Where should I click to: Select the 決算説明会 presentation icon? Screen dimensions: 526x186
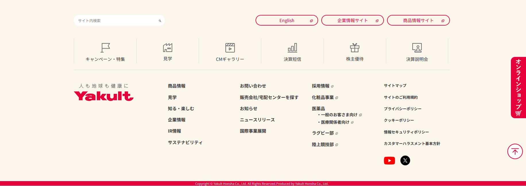417,48
